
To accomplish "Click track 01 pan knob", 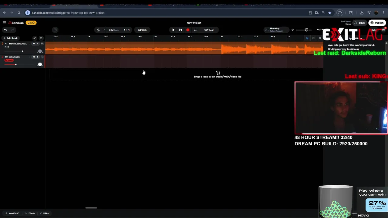I will click(x=40, y=51).
